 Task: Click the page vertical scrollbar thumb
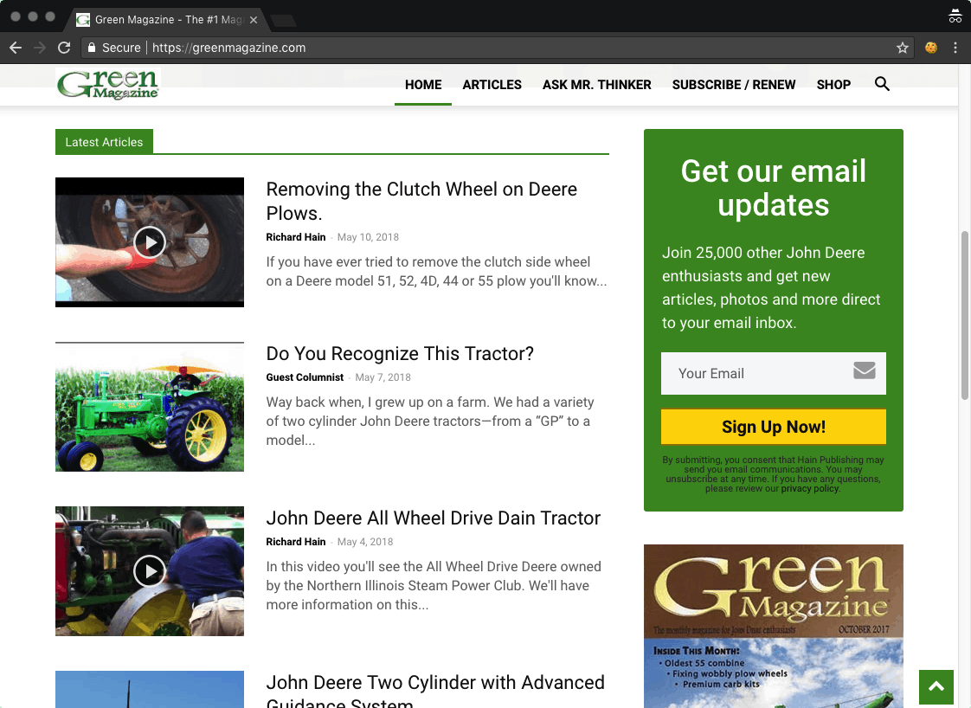964,316
